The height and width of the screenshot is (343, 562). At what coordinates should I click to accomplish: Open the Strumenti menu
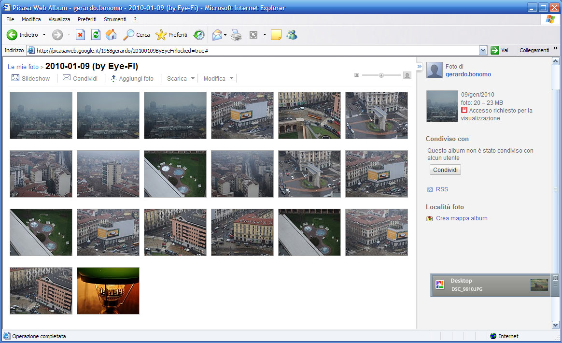[115, 19]
